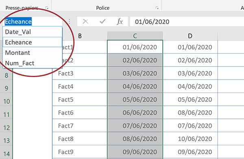Select column C cell 08/06/2020
The height and width of the screenshot is (159, 244).
(135, 139)
